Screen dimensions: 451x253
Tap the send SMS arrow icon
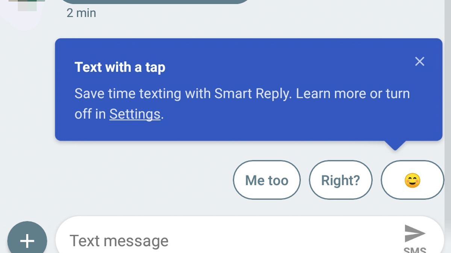pos(415,234)
